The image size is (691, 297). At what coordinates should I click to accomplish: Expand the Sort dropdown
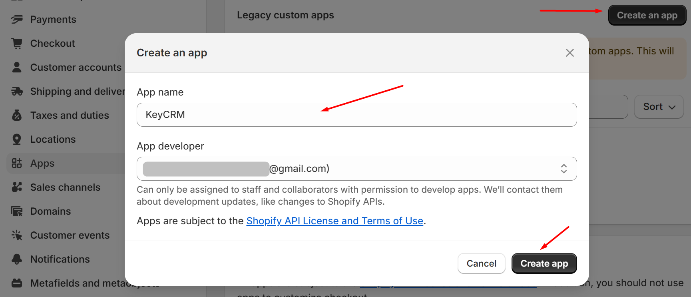coord(659,107)
